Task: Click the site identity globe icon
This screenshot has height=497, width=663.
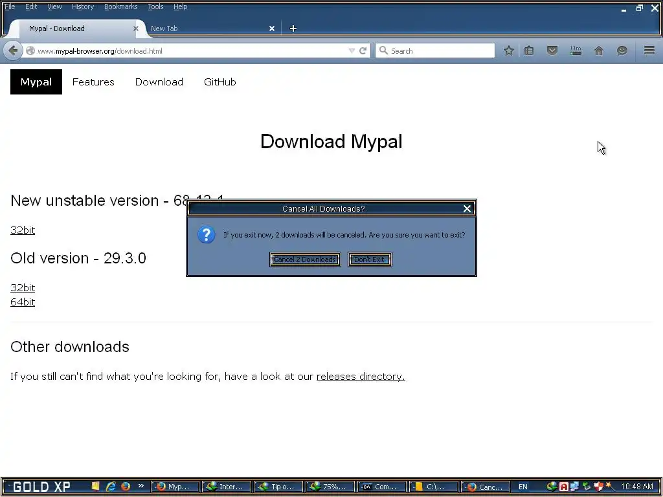Action: 30,50
